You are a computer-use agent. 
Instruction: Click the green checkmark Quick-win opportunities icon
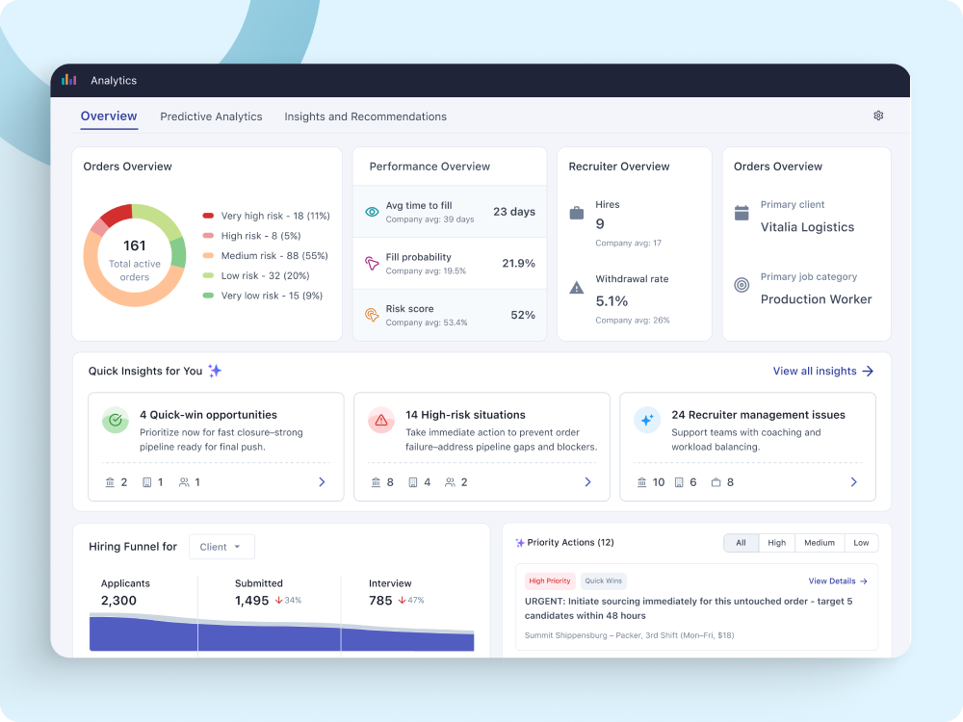click(116, 421)
